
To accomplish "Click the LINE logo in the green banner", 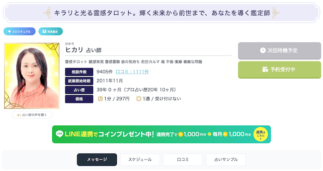I will click(60, 134).
